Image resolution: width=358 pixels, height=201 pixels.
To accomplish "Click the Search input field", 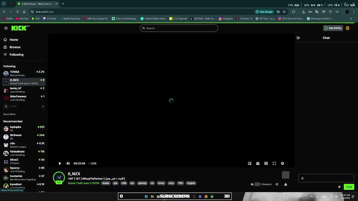I will coord(179,28).
